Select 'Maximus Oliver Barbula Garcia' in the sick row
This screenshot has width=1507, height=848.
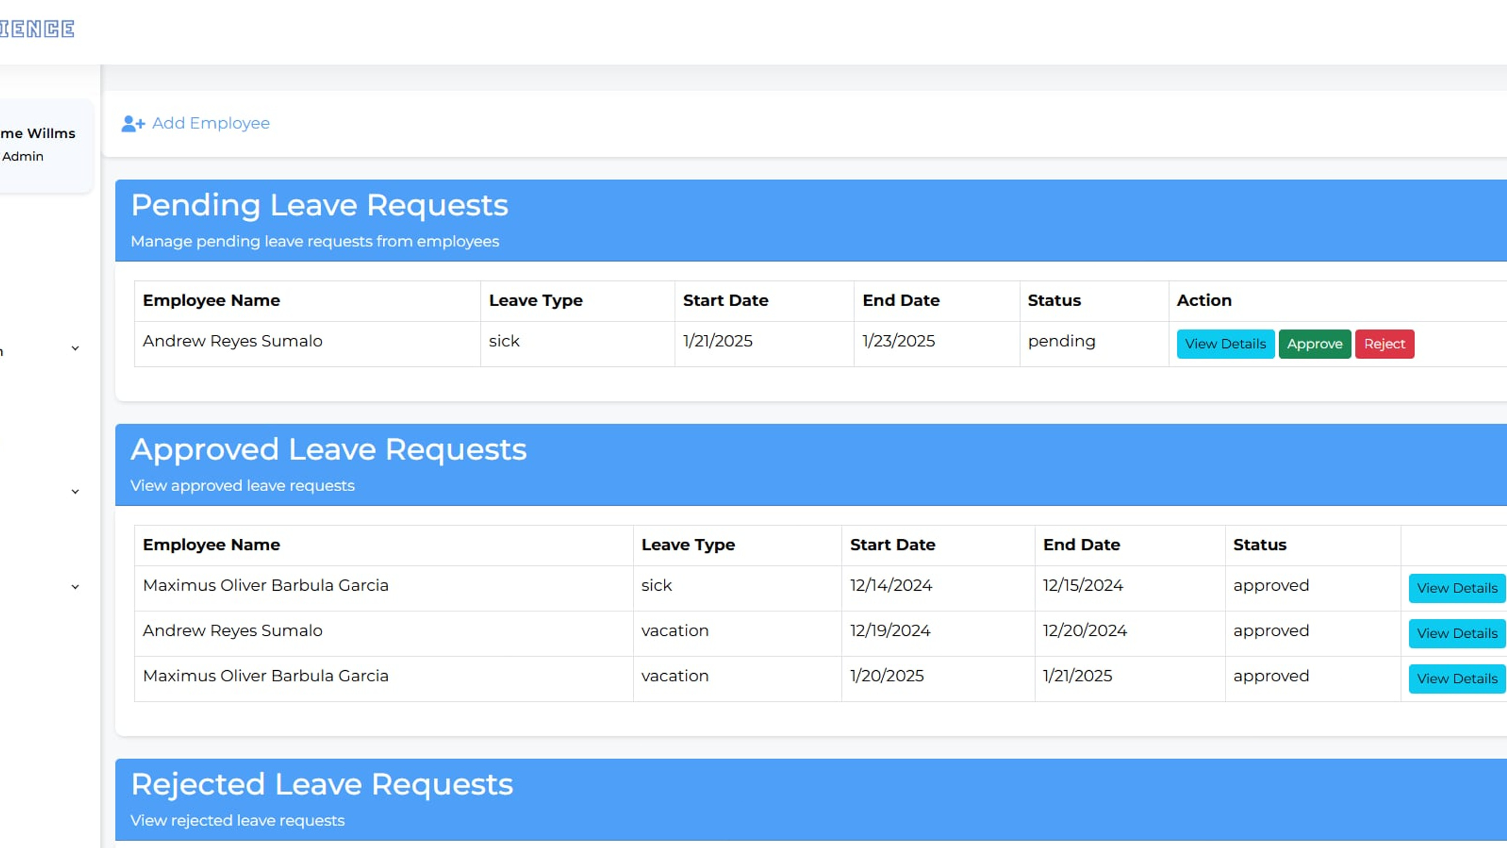click(265, 585)
